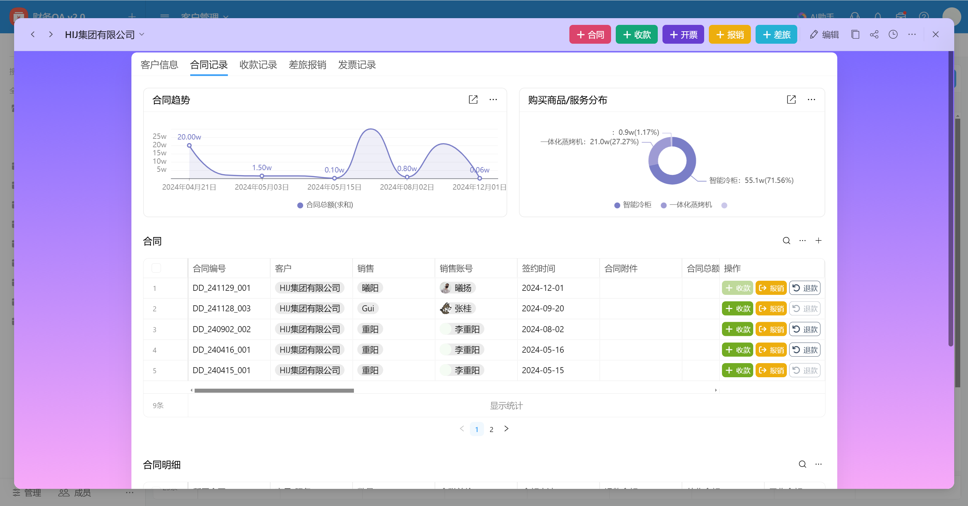The height and width of the screenshot is (506, 968).
Task: Click the orange 报销 header button
Action: 730,35
